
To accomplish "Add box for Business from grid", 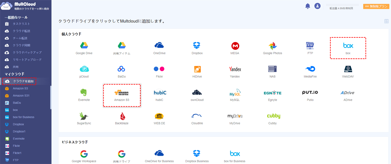I will coord(235,156).
